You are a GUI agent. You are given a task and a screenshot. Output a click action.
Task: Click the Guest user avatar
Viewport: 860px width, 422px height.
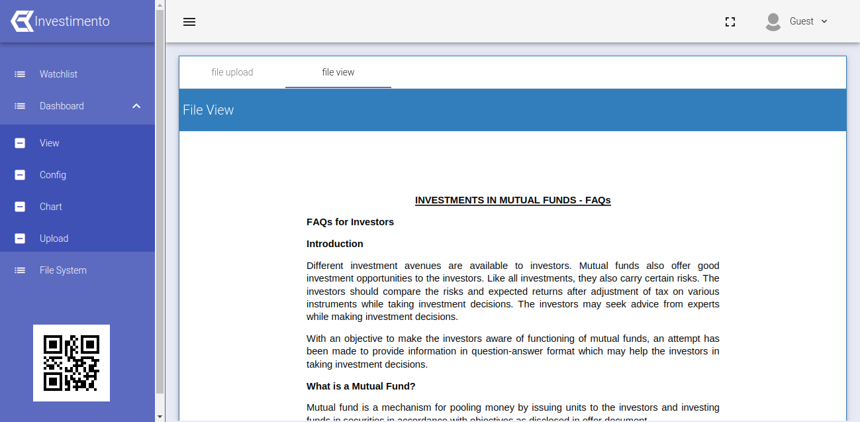(773, 22)
